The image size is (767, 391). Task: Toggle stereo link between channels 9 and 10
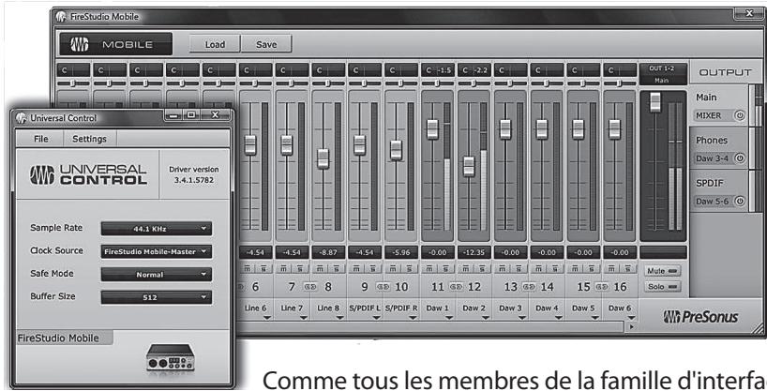pos(383,287)
